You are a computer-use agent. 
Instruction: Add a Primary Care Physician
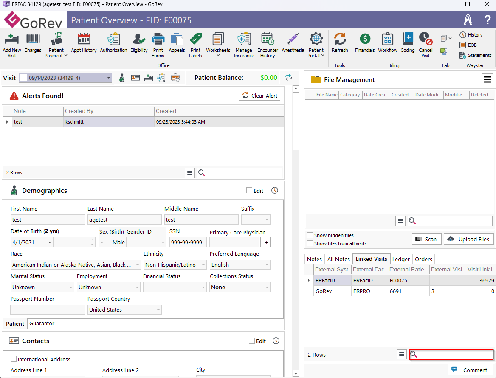tap(266, 242)
